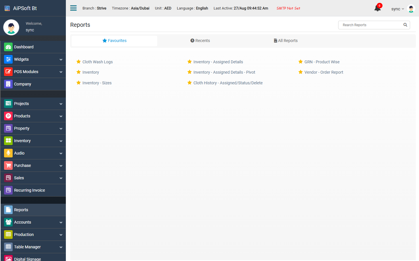Toggle the hamburger sidebar menu icon

73,8
